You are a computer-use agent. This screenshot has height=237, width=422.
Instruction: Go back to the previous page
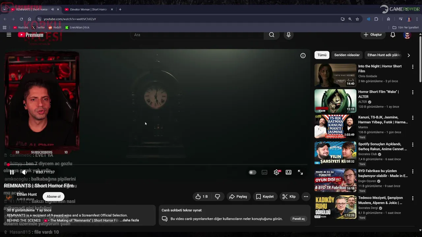click(x=5, y=19)
